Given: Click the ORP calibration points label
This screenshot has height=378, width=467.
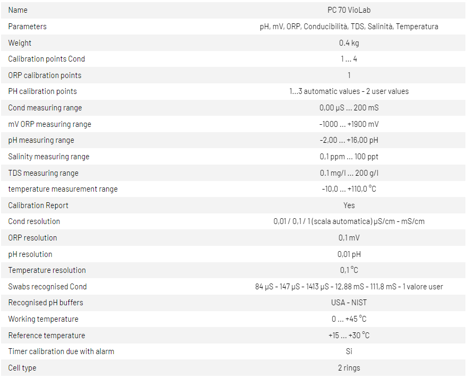Looking at the screenshot, I should (45, 75).
